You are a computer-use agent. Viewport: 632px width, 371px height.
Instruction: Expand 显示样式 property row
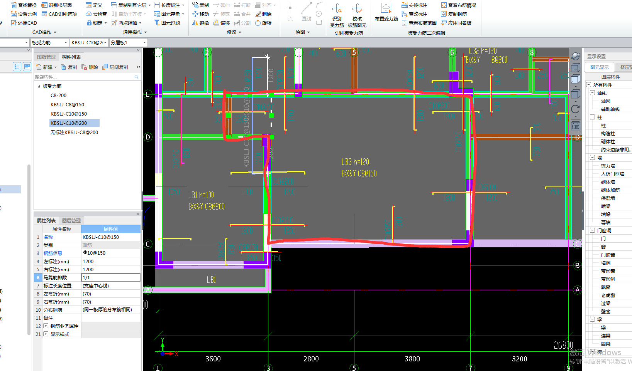[46, 334]
